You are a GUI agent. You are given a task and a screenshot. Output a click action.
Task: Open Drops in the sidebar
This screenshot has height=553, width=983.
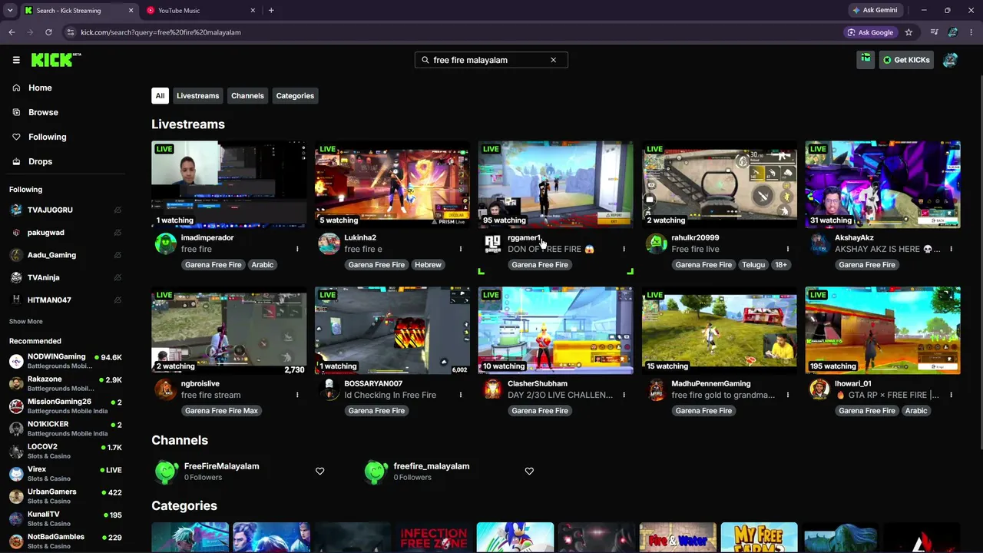coord(40,161)
